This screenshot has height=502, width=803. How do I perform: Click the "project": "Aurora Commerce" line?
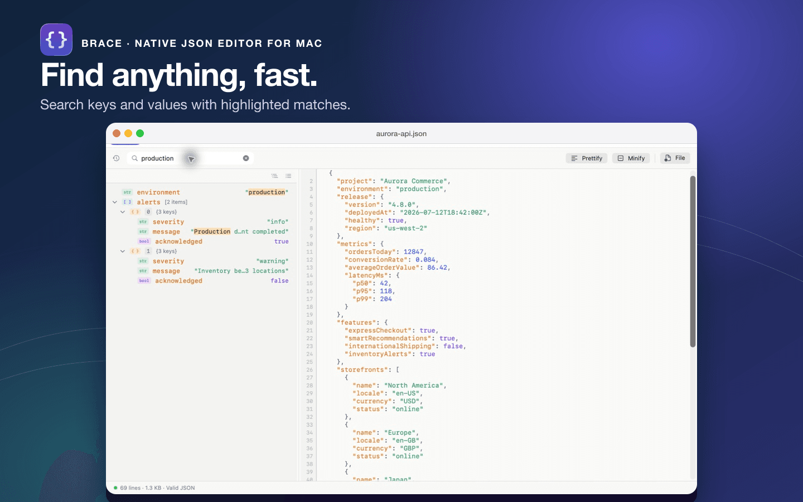click(x=394, y=181)
